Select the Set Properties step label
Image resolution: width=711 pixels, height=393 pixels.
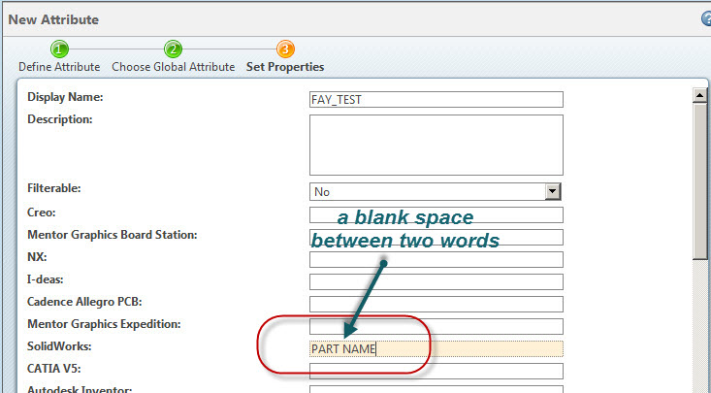(285, 67)
